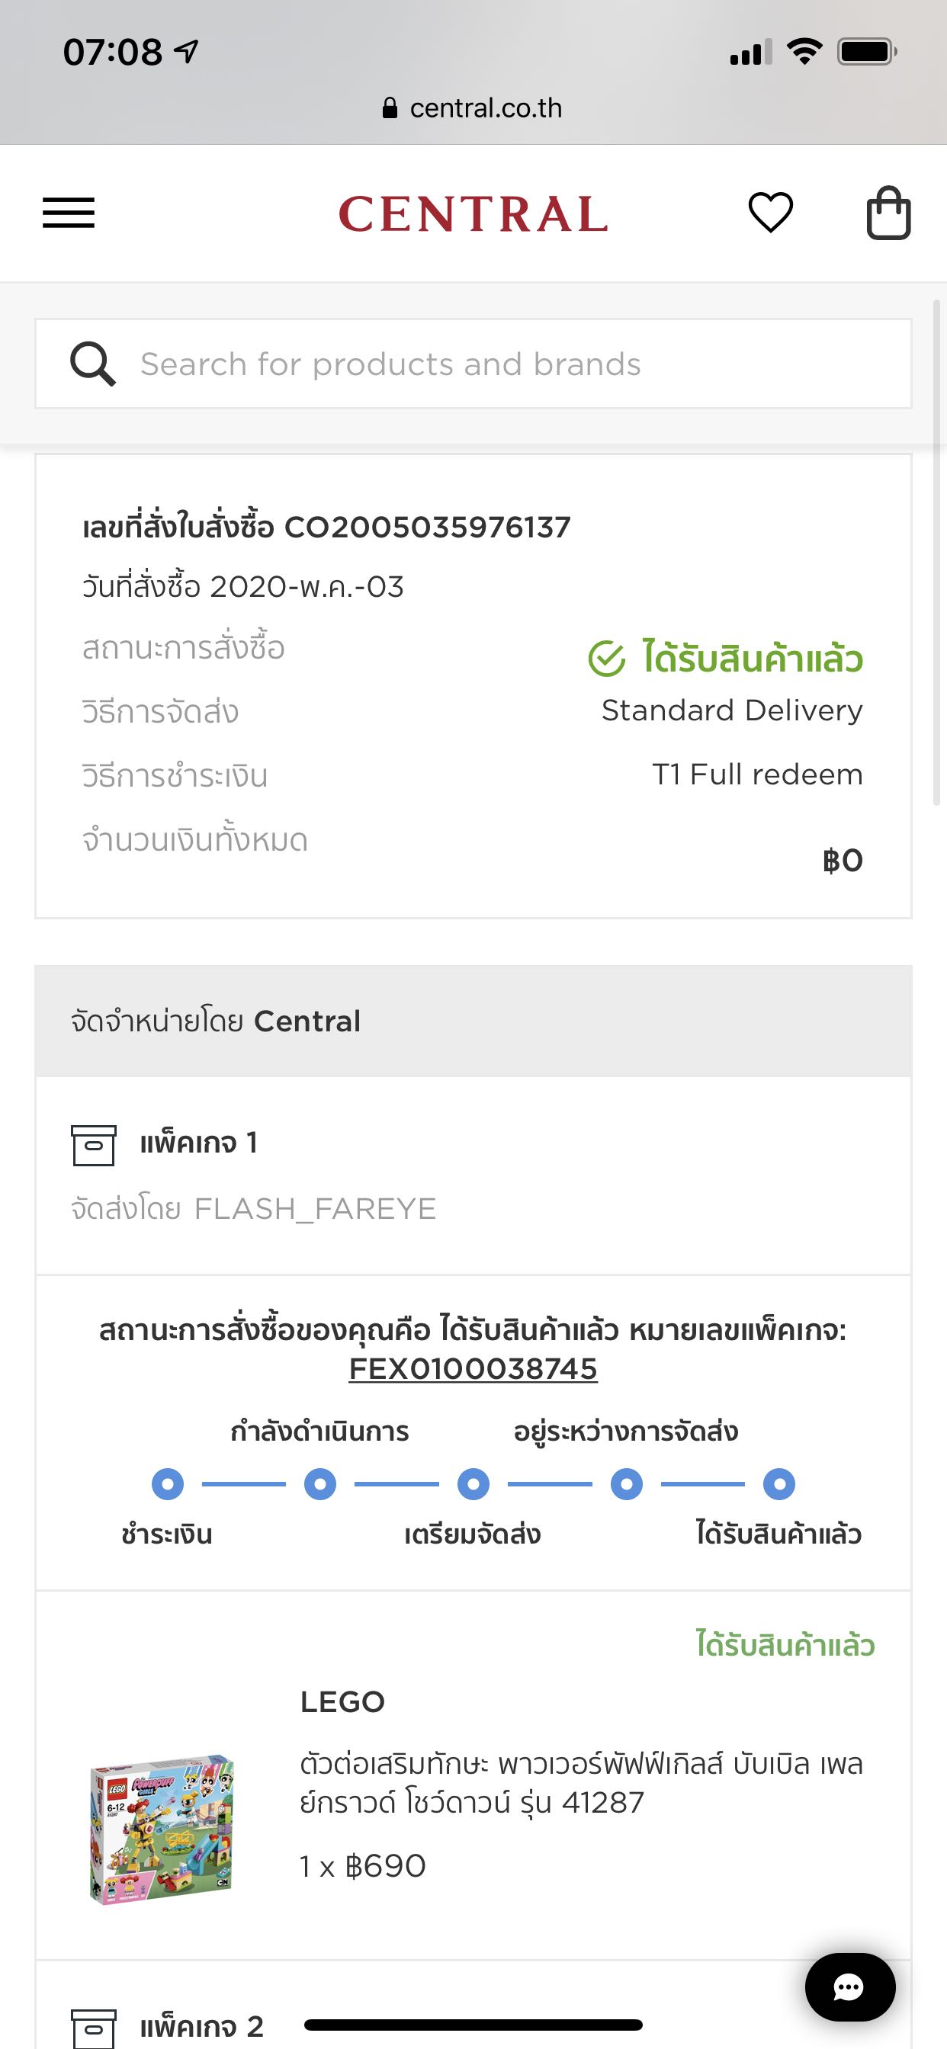This screenshot has height=2049, width=947.
Task: Open the hamburger menu
Action: pyautogui.click(x=69, y=213)
